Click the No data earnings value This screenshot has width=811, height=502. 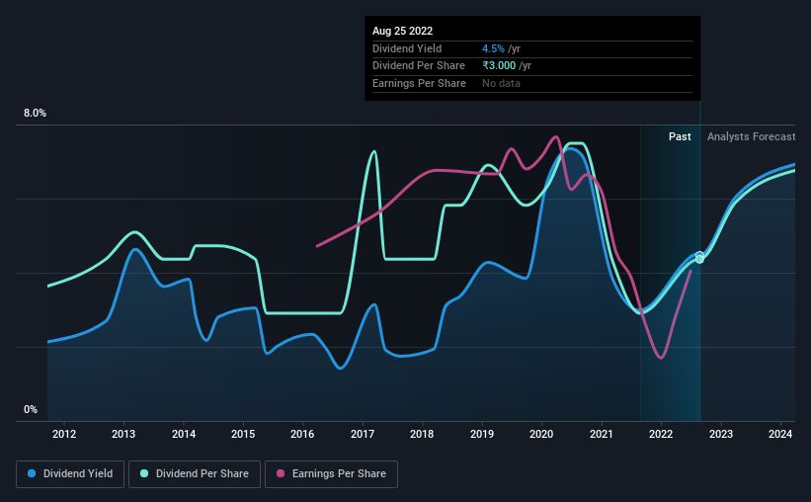[501, 83]
